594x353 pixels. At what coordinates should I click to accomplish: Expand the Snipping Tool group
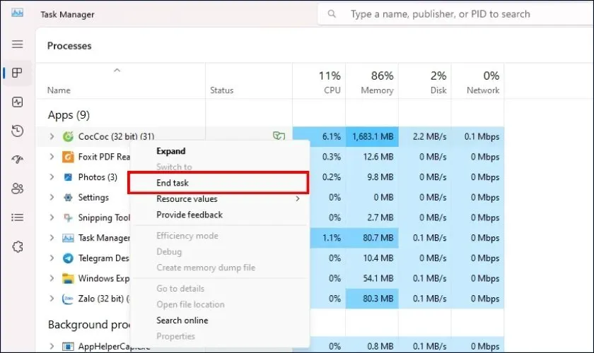(x=52, y=217)
